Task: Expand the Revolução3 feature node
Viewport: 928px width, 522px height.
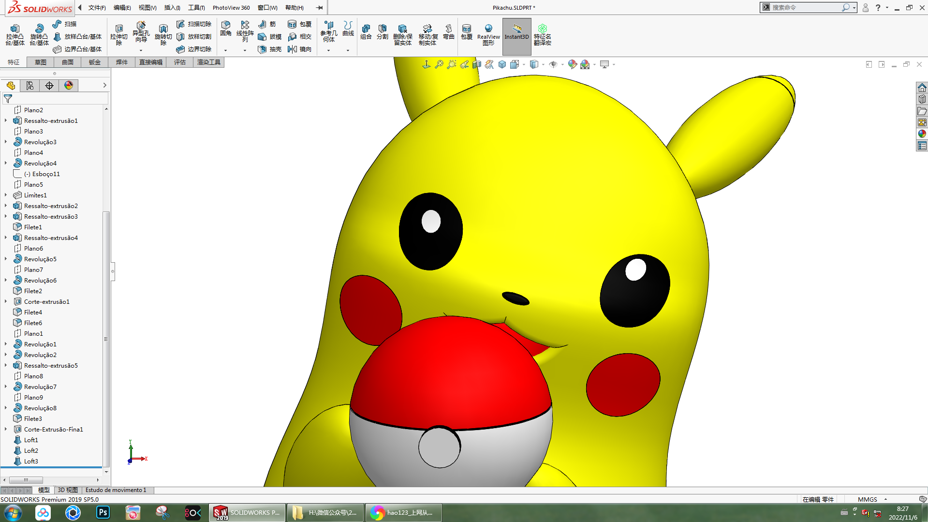Action: pos(6,142)
